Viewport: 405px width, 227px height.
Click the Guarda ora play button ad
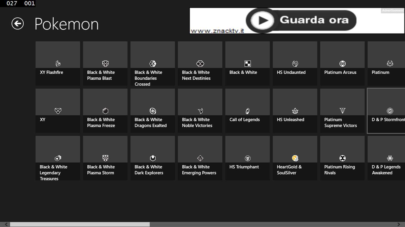[301, 20]
